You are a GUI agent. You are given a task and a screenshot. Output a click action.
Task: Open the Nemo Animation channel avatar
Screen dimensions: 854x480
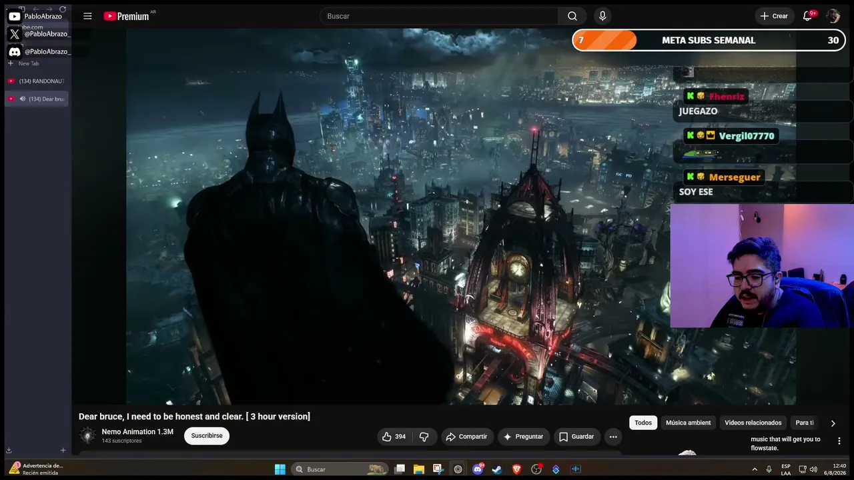coord(87,436)
